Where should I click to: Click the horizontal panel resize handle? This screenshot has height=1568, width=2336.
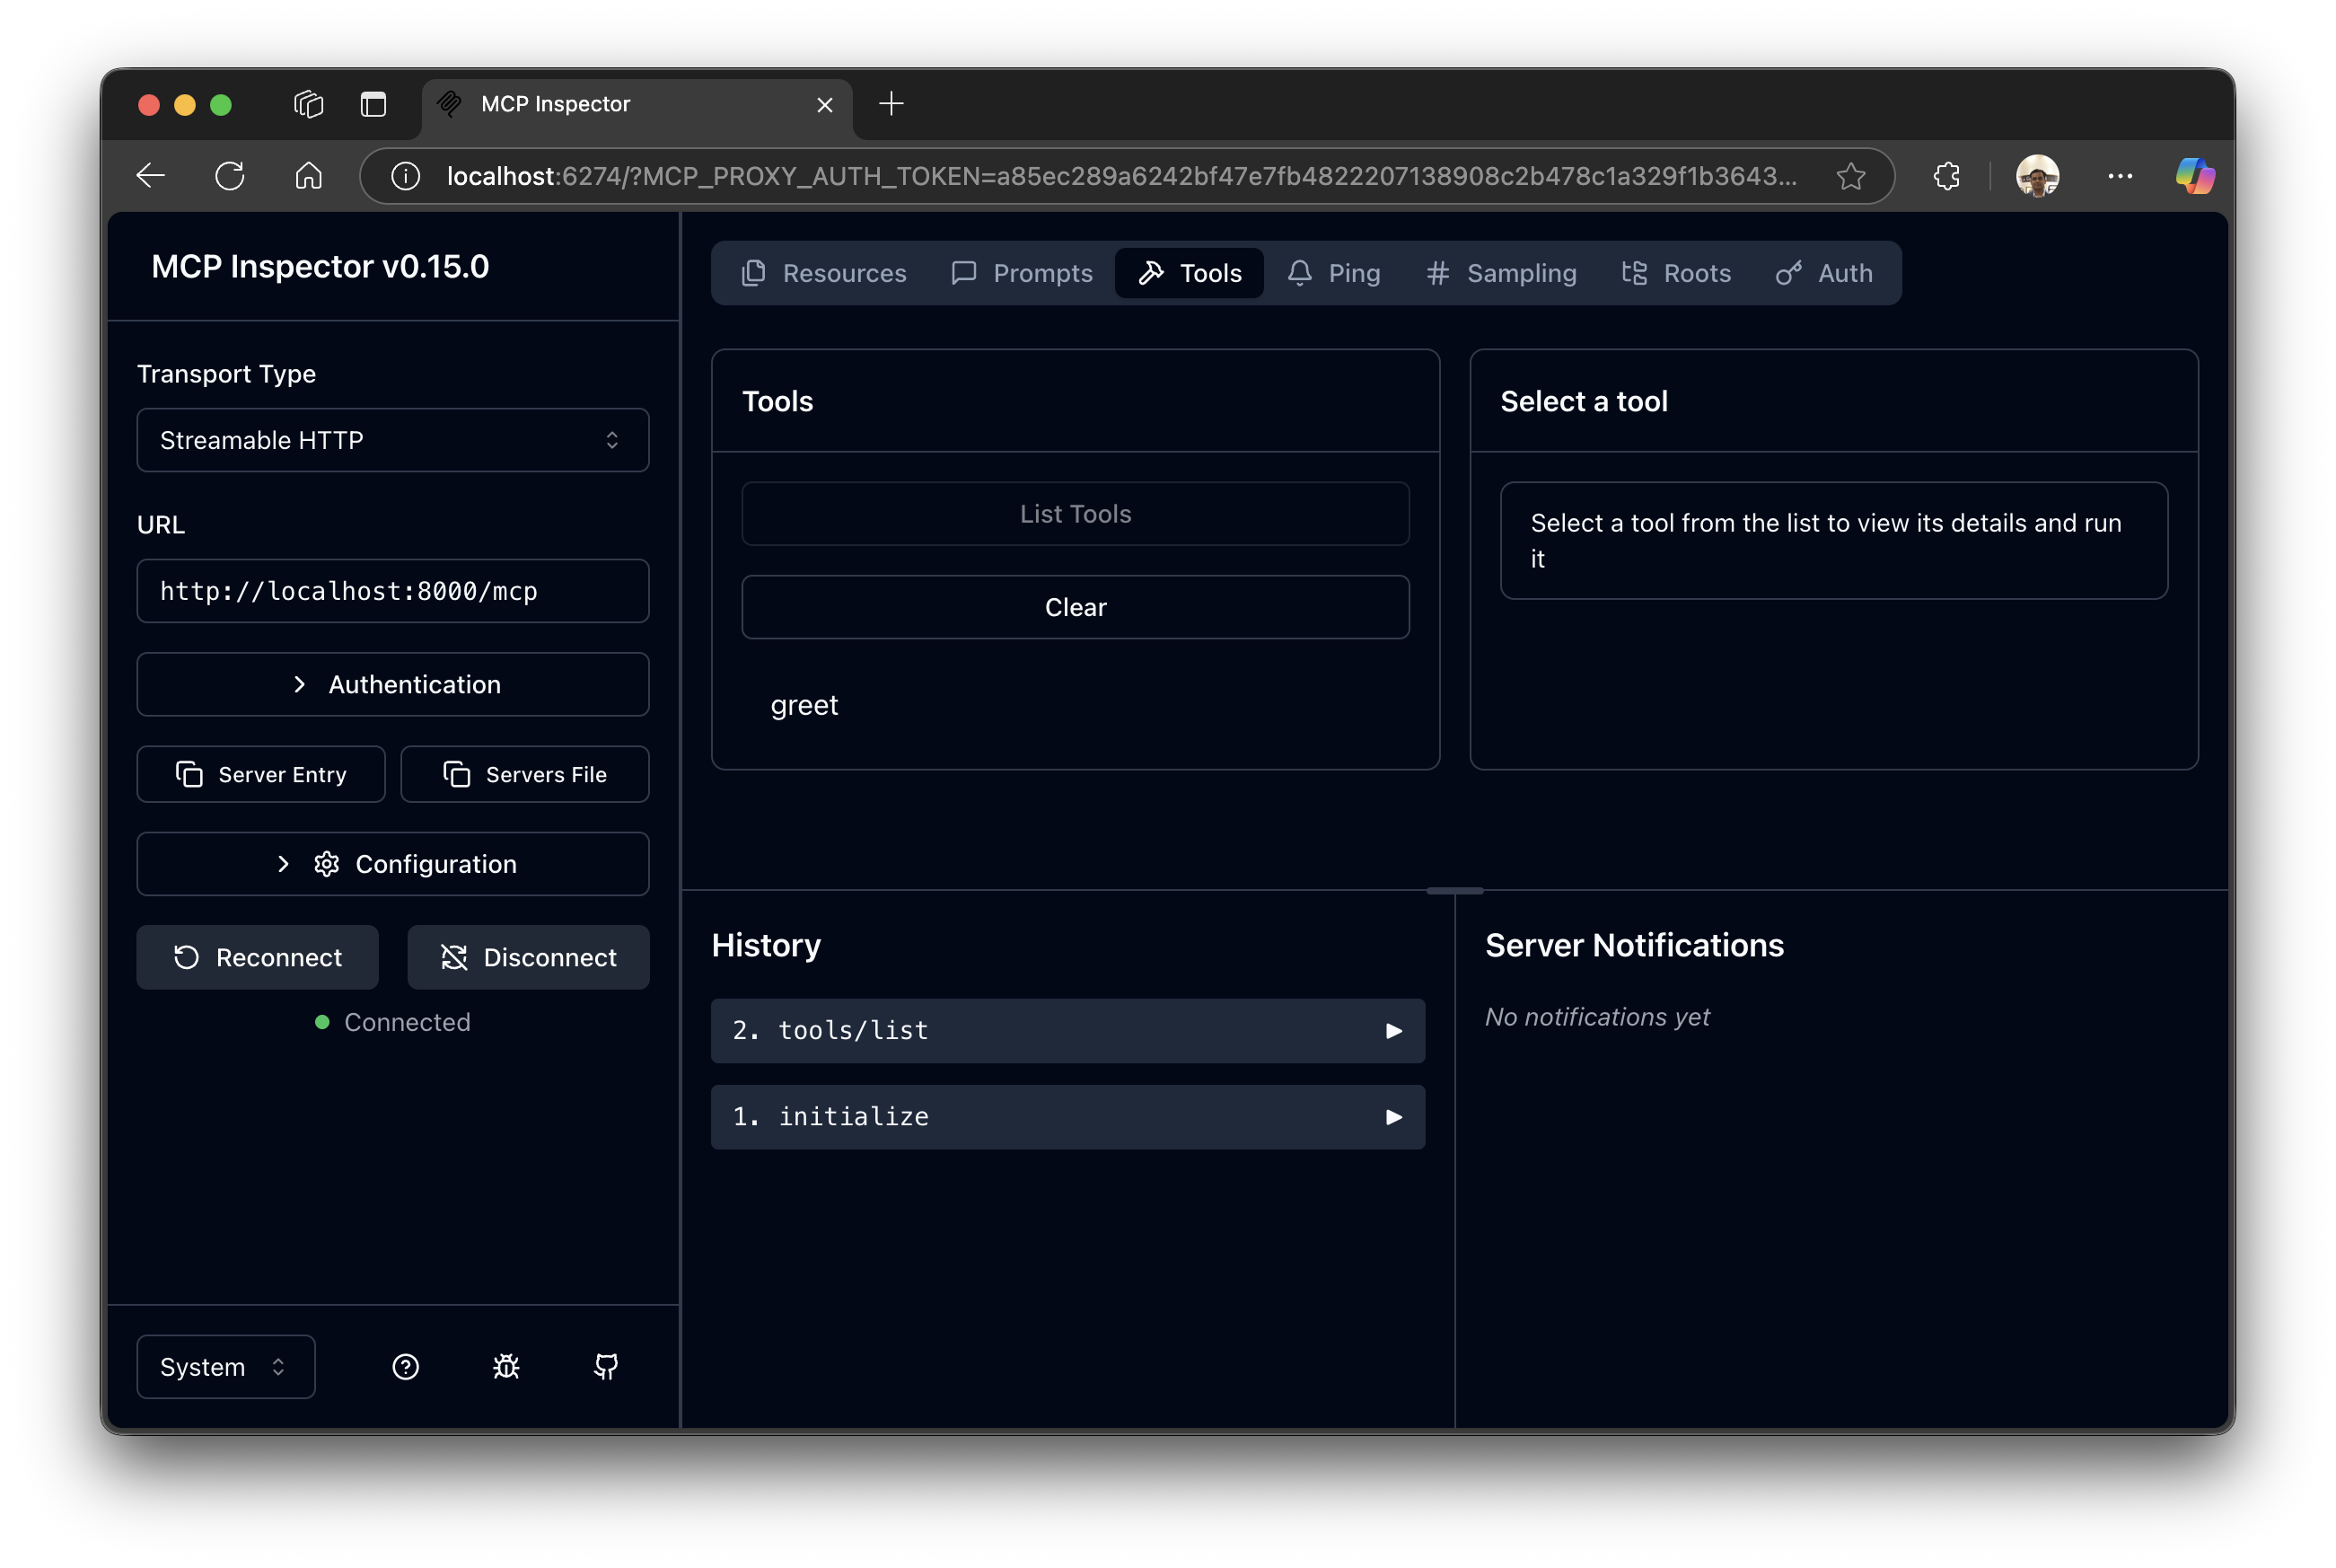point(1455,890)
